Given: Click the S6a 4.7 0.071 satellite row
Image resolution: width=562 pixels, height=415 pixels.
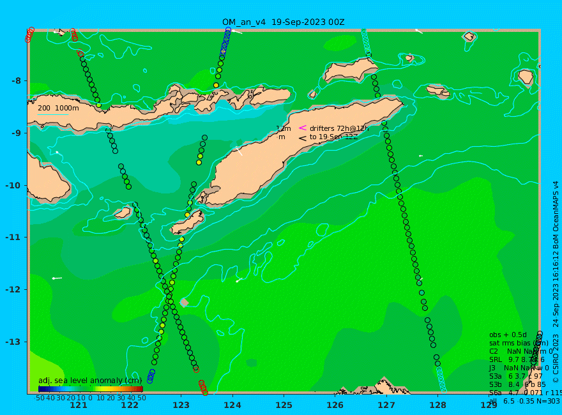Looking at the screenshot, I should pos(525,393).
